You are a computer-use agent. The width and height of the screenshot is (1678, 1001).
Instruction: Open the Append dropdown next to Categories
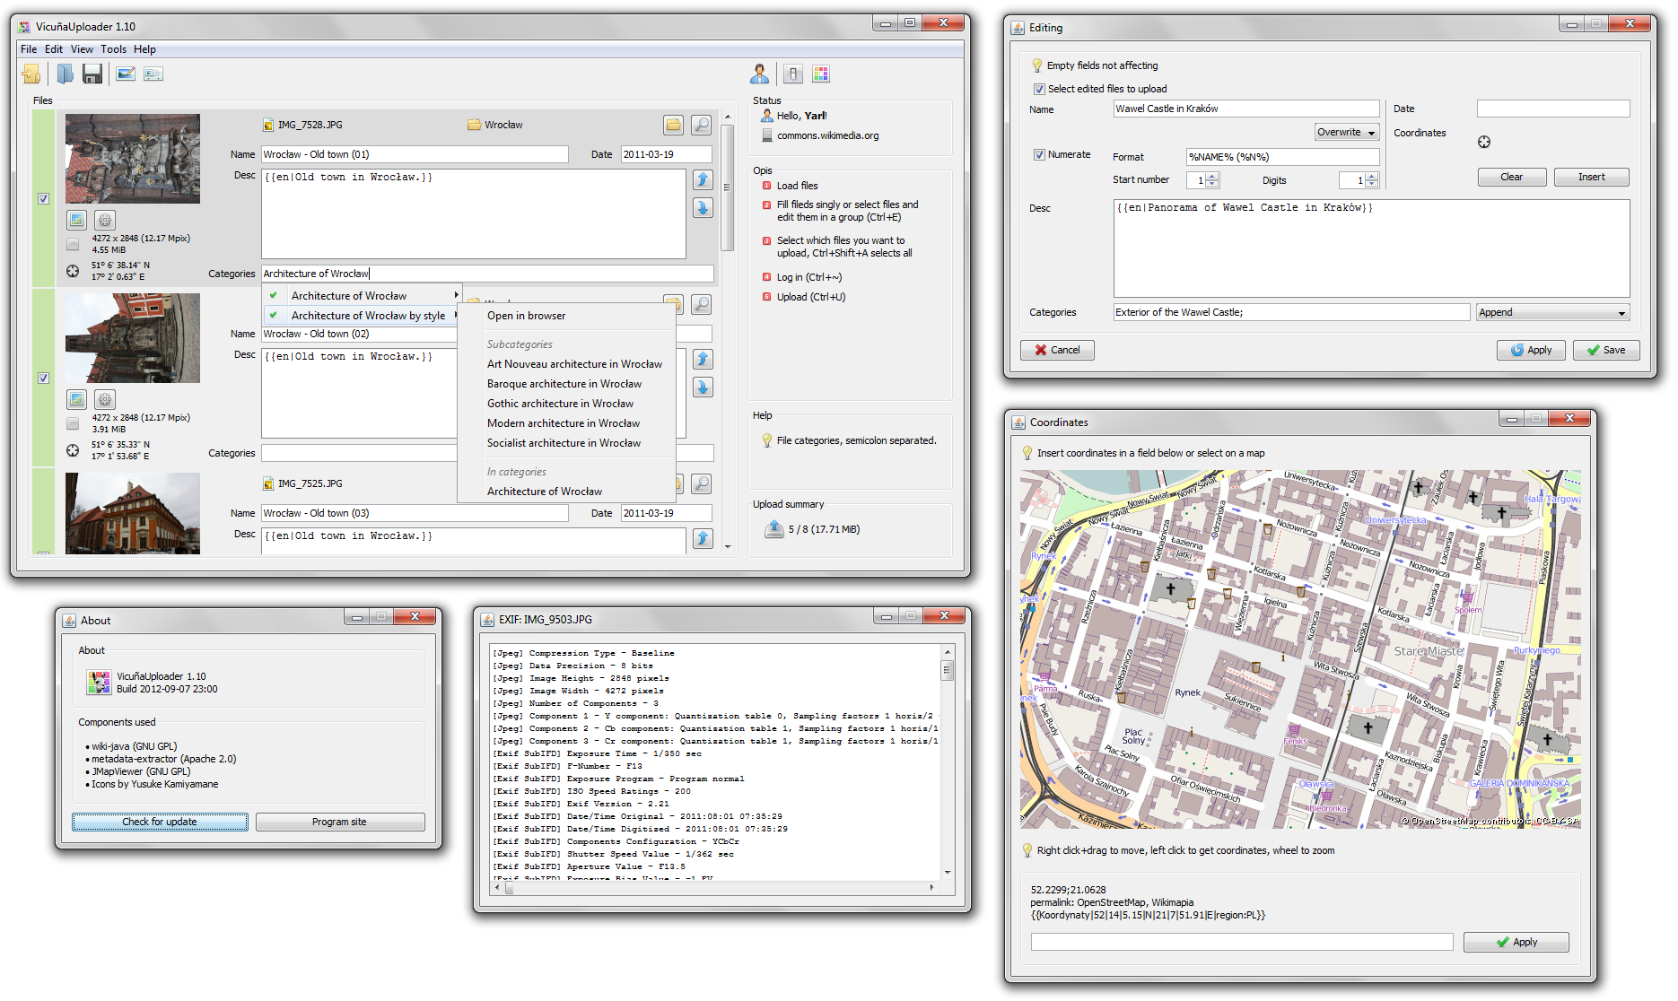(1552, 312)
